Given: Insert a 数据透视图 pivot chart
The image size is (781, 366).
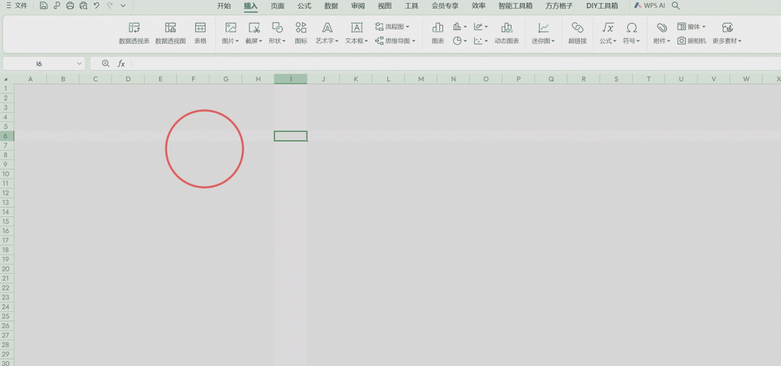Looking at the screenshot, I should 171,34.
